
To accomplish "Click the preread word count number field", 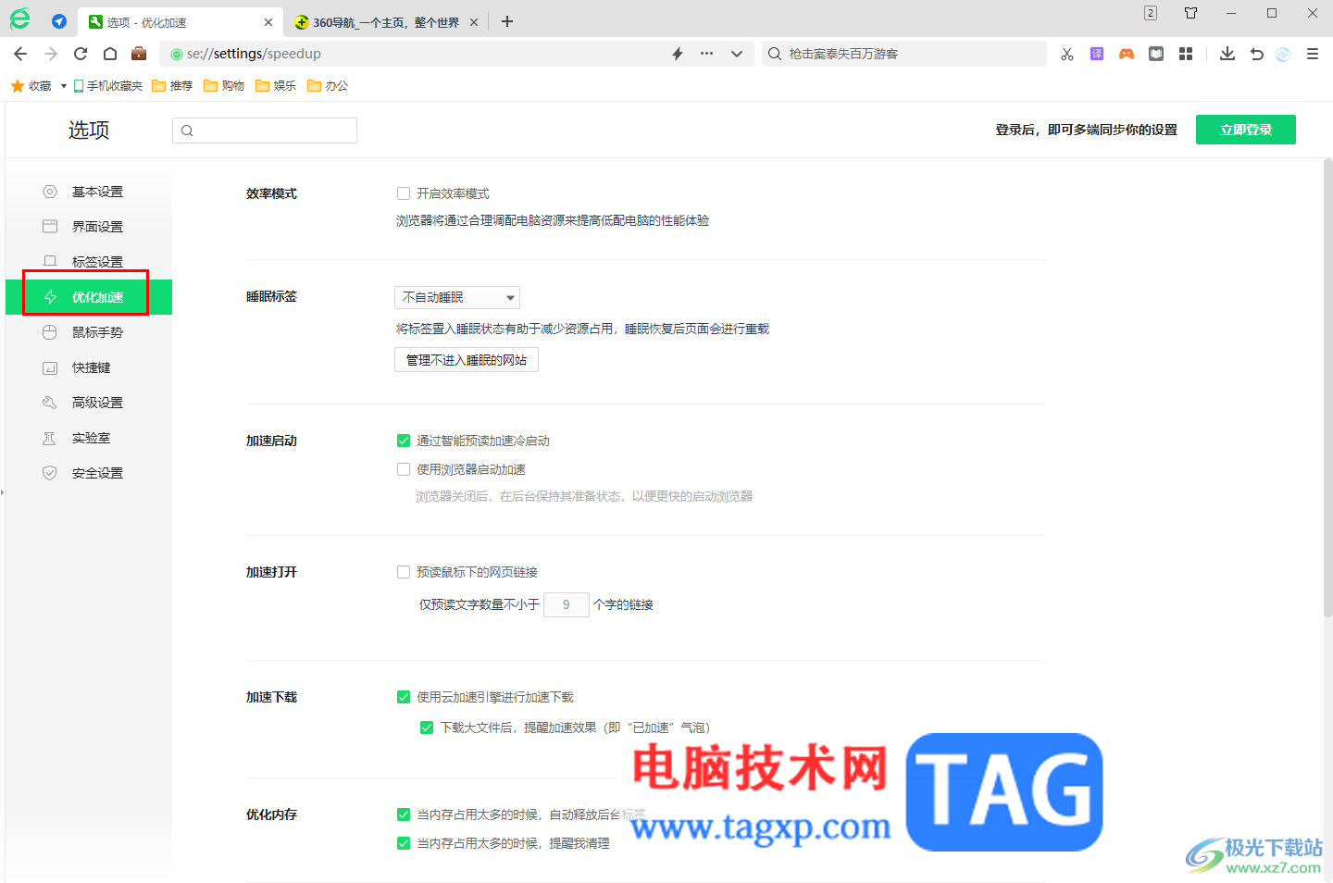I will point(566,603).
